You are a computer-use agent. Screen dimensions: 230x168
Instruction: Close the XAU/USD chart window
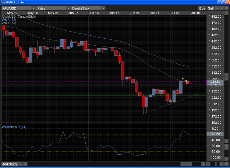click(x=228, y=2)
